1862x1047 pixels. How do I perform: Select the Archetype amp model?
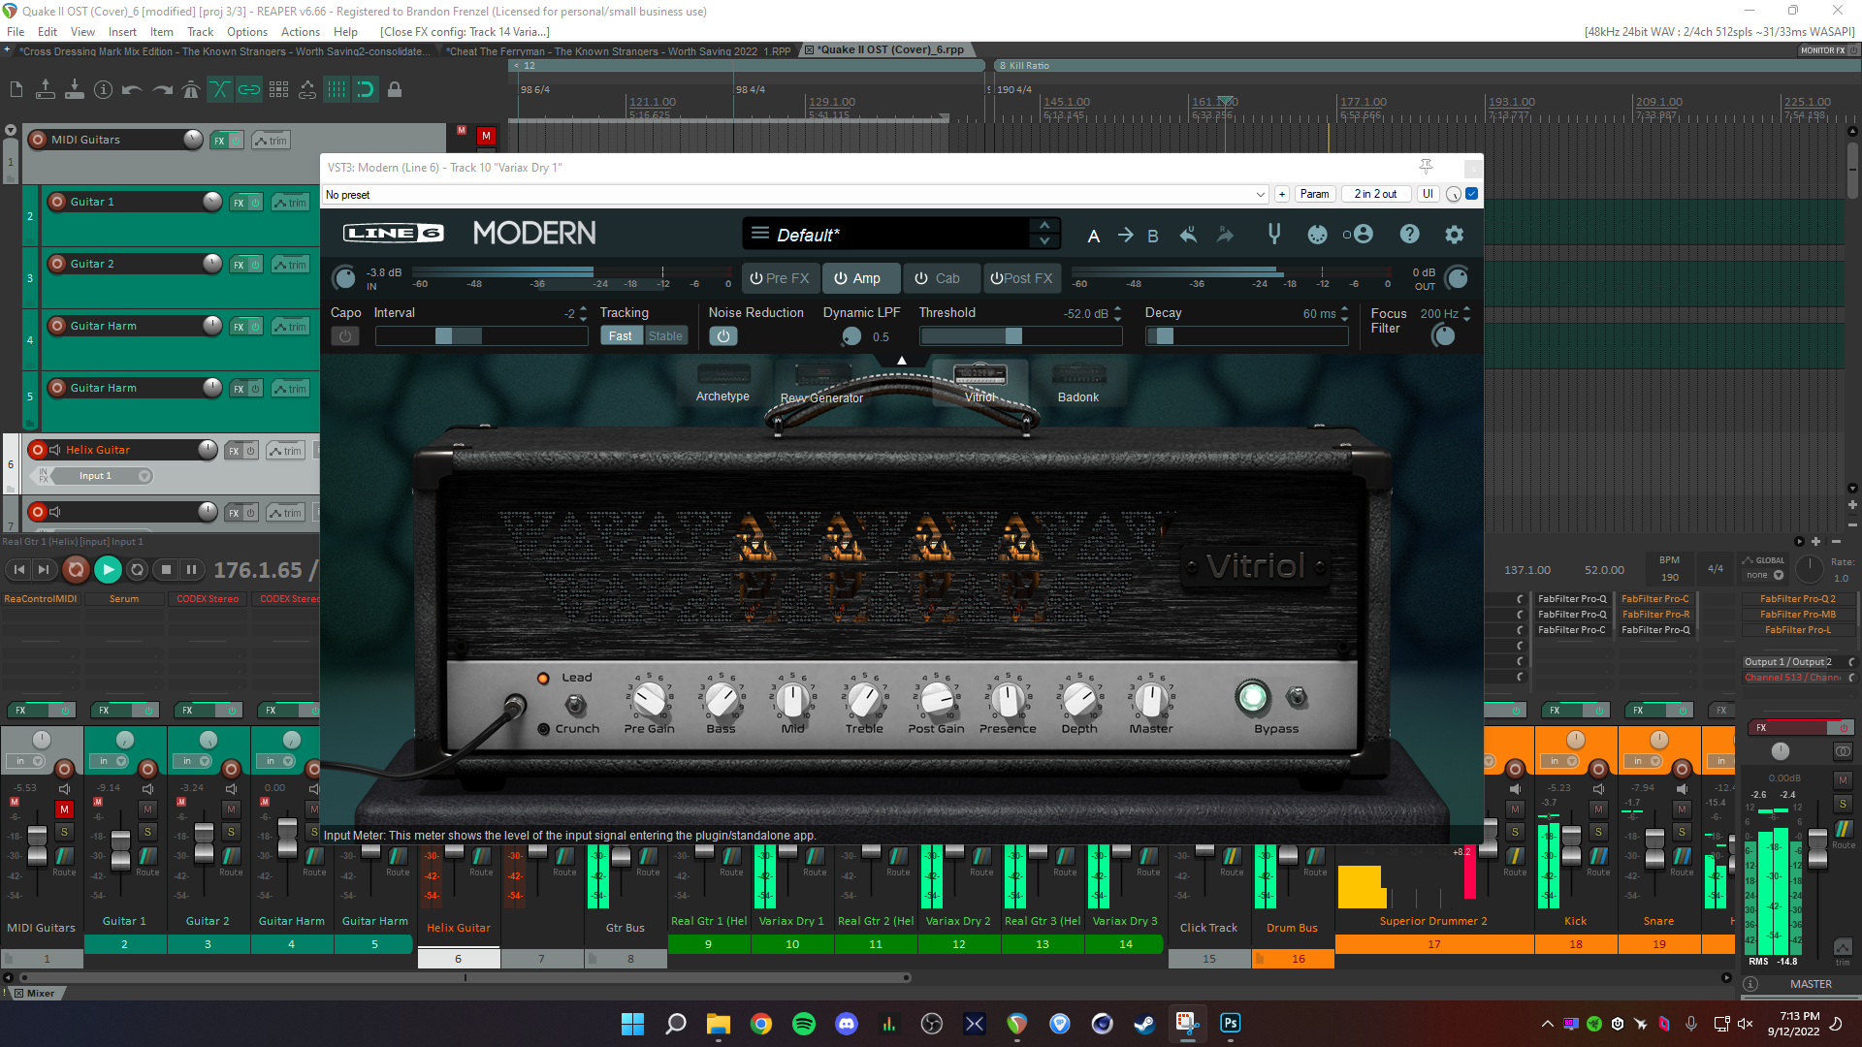click(x=722, y=383)
